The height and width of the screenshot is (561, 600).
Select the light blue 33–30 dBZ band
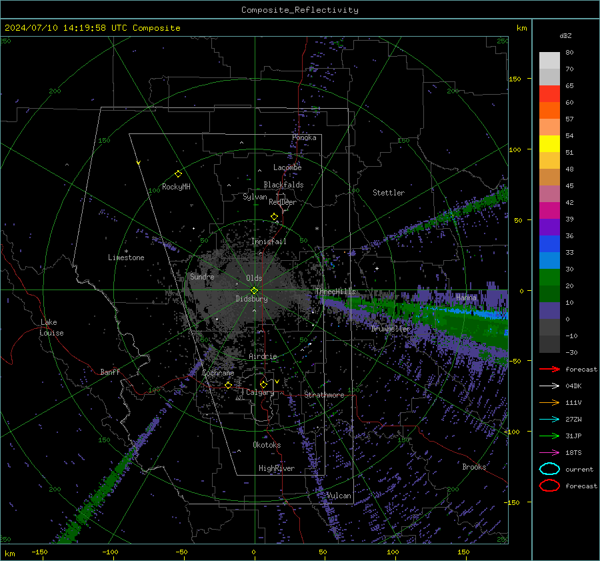click(x=549, y=260)
